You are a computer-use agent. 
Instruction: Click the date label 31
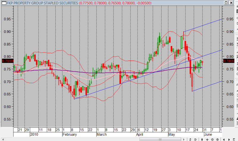click(x=205, y=130)
